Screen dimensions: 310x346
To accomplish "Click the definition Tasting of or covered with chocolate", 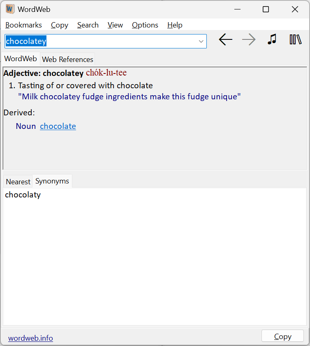I will (86, 85).
